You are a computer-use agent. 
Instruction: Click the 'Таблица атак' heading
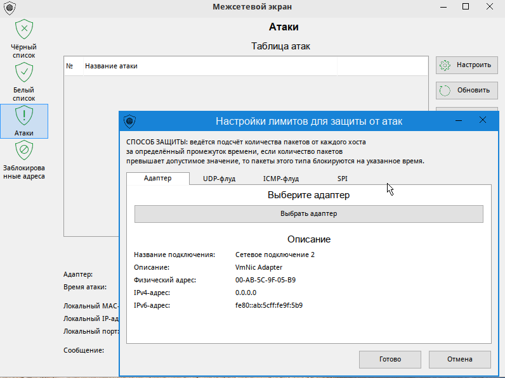(280, 46)
